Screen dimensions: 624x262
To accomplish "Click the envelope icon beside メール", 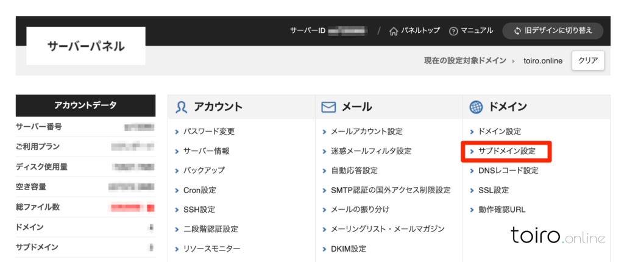I will pos(328,107).
